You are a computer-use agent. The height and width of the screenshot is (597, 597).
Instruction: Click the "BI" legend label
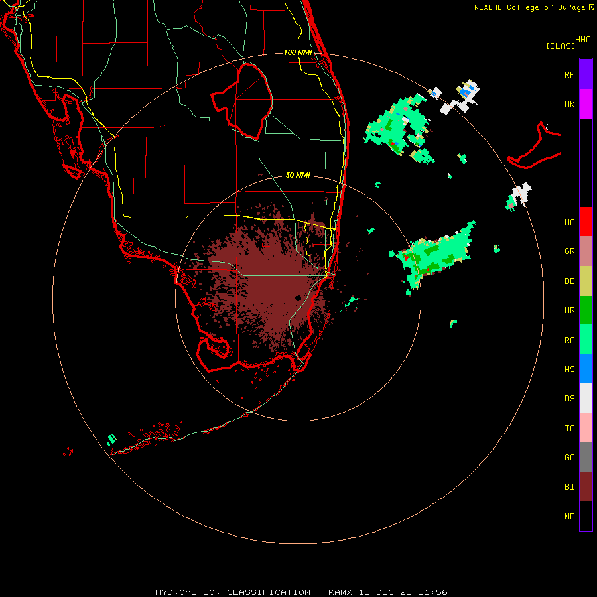pyautogui.click(x=569, y=487)
